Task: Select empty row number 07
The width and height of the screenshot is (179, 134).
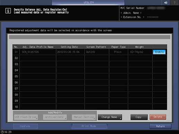Action: (90, 88)
